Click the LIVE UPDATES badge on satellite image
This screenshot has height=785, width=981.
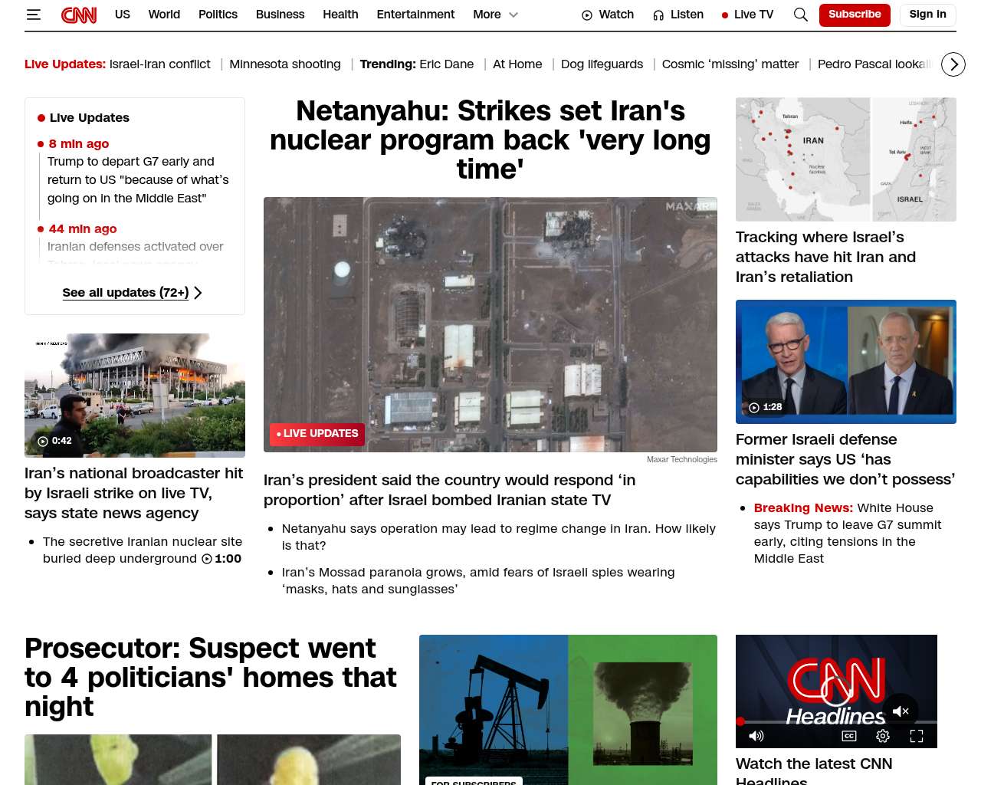click(317, 434)
